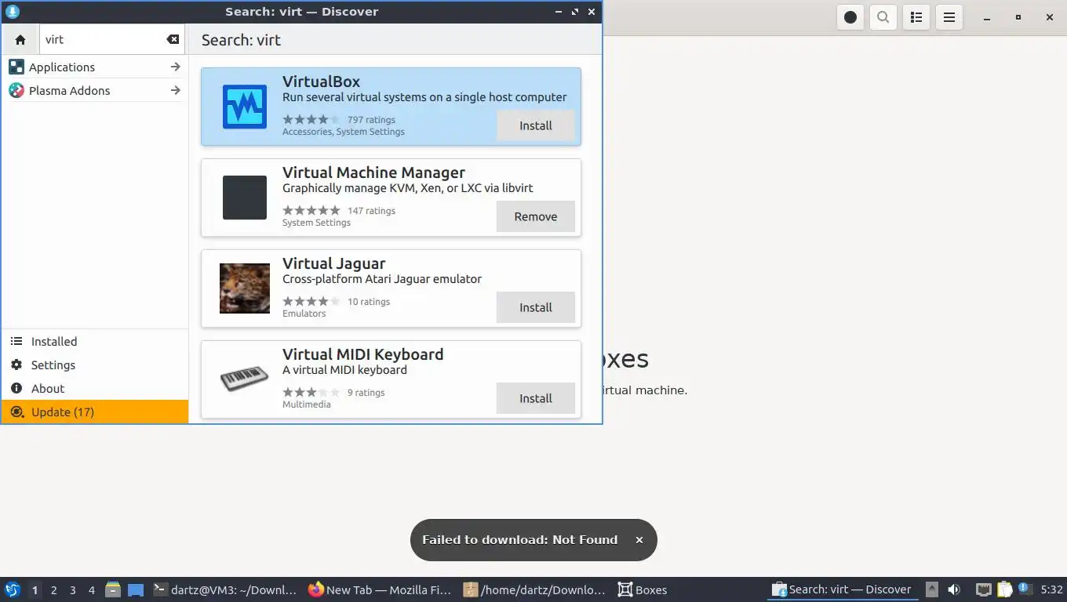Switch to /home/dartz/Downloads archive task
The image size is (1067, 602).
click(535, 589)
